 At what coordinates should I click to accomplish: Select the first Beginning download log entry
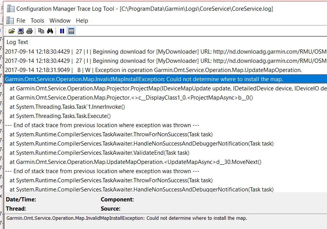[x=166, y=52]
